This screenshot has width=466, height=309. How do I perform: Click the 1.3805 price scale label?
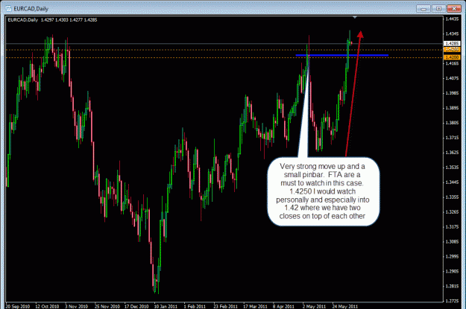coord(452,123)
